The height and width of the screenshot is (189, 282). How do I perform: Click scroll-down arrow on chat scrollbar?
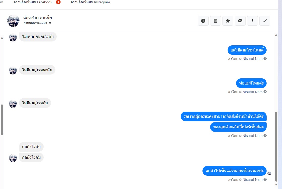[x=276, y=184]
